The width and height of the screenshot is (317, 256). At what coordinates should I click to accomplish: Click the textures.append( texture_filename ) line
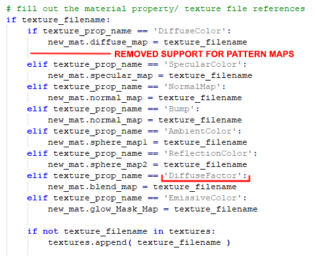pos(139,242)
